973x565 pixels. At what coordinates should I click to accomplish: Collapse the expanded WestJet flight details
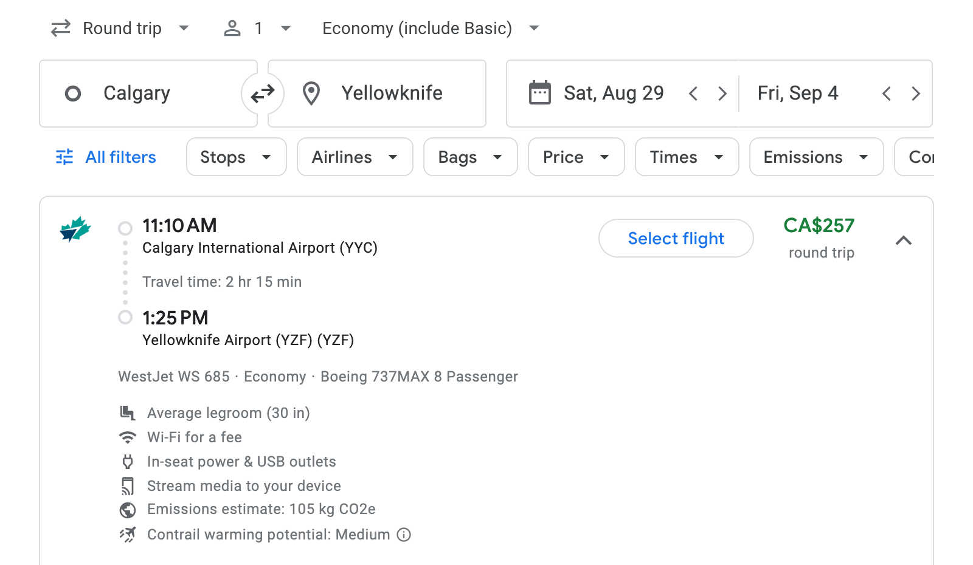(x=904, y=241)
